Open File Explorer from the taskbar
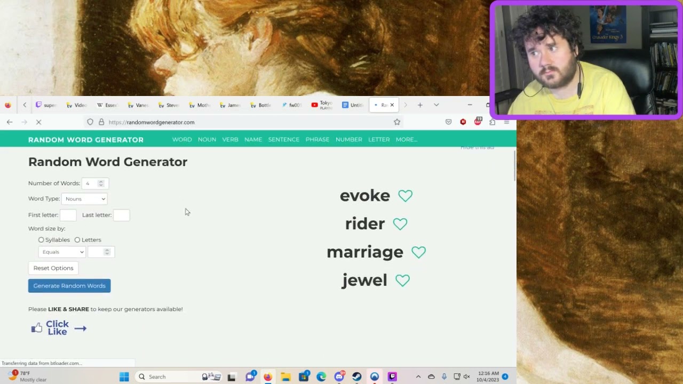 pyautogui.click(x=285, y=377)
